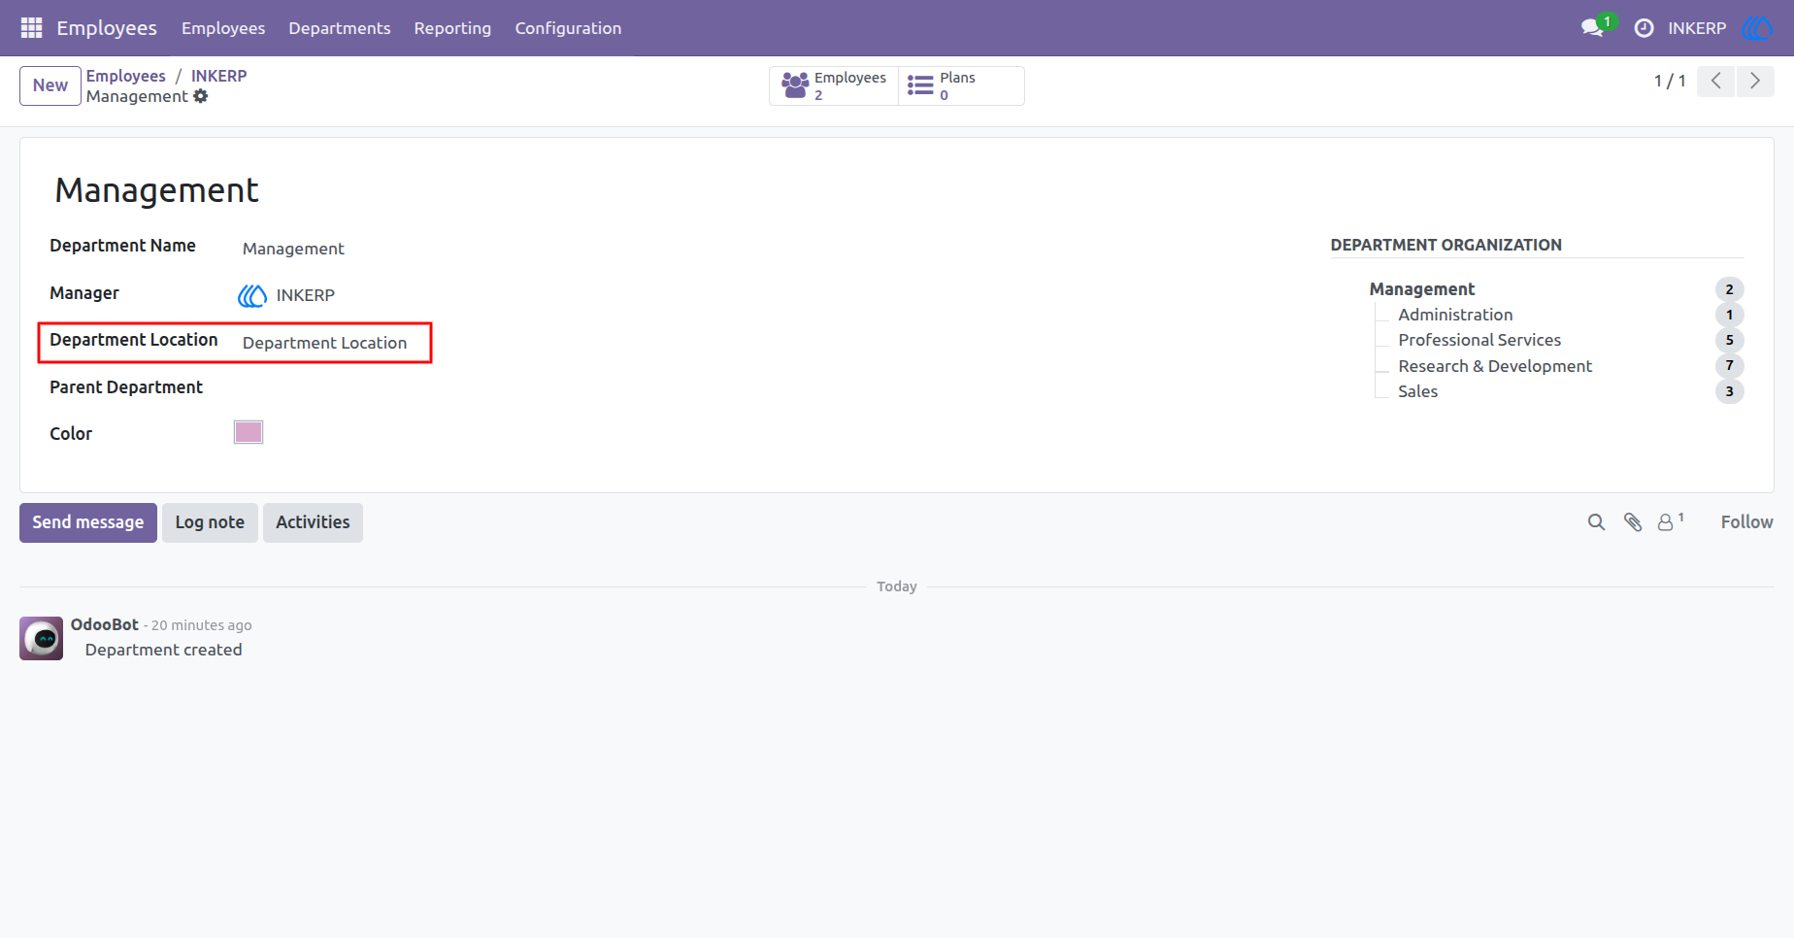This screenshot has height=938, width=1794.
Task: Follow this department
Action: click(1746, 522)
